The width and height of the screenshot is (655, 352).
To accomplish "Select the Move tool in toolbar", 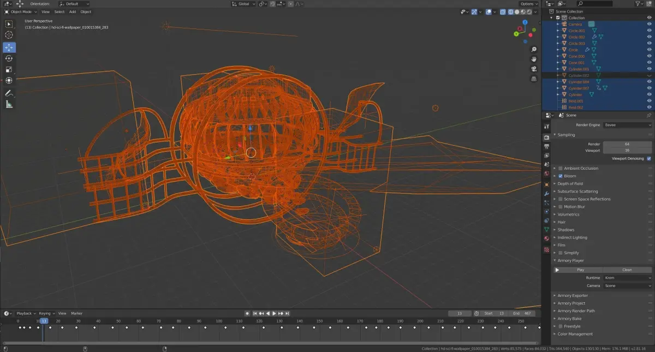I will point(9,47).
